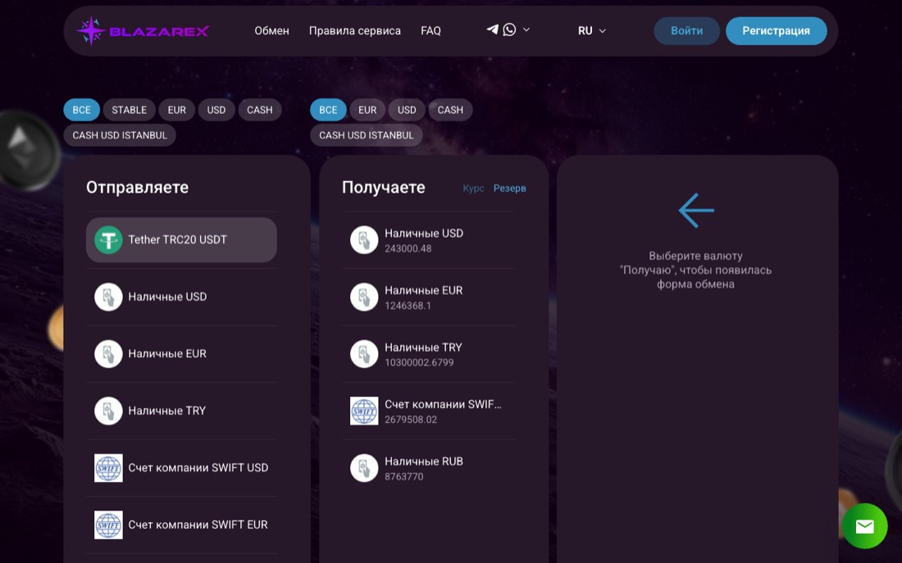Screen dimensions: 902x563
Task: Open the Blazarex logo home link
Action: point(143,30)
